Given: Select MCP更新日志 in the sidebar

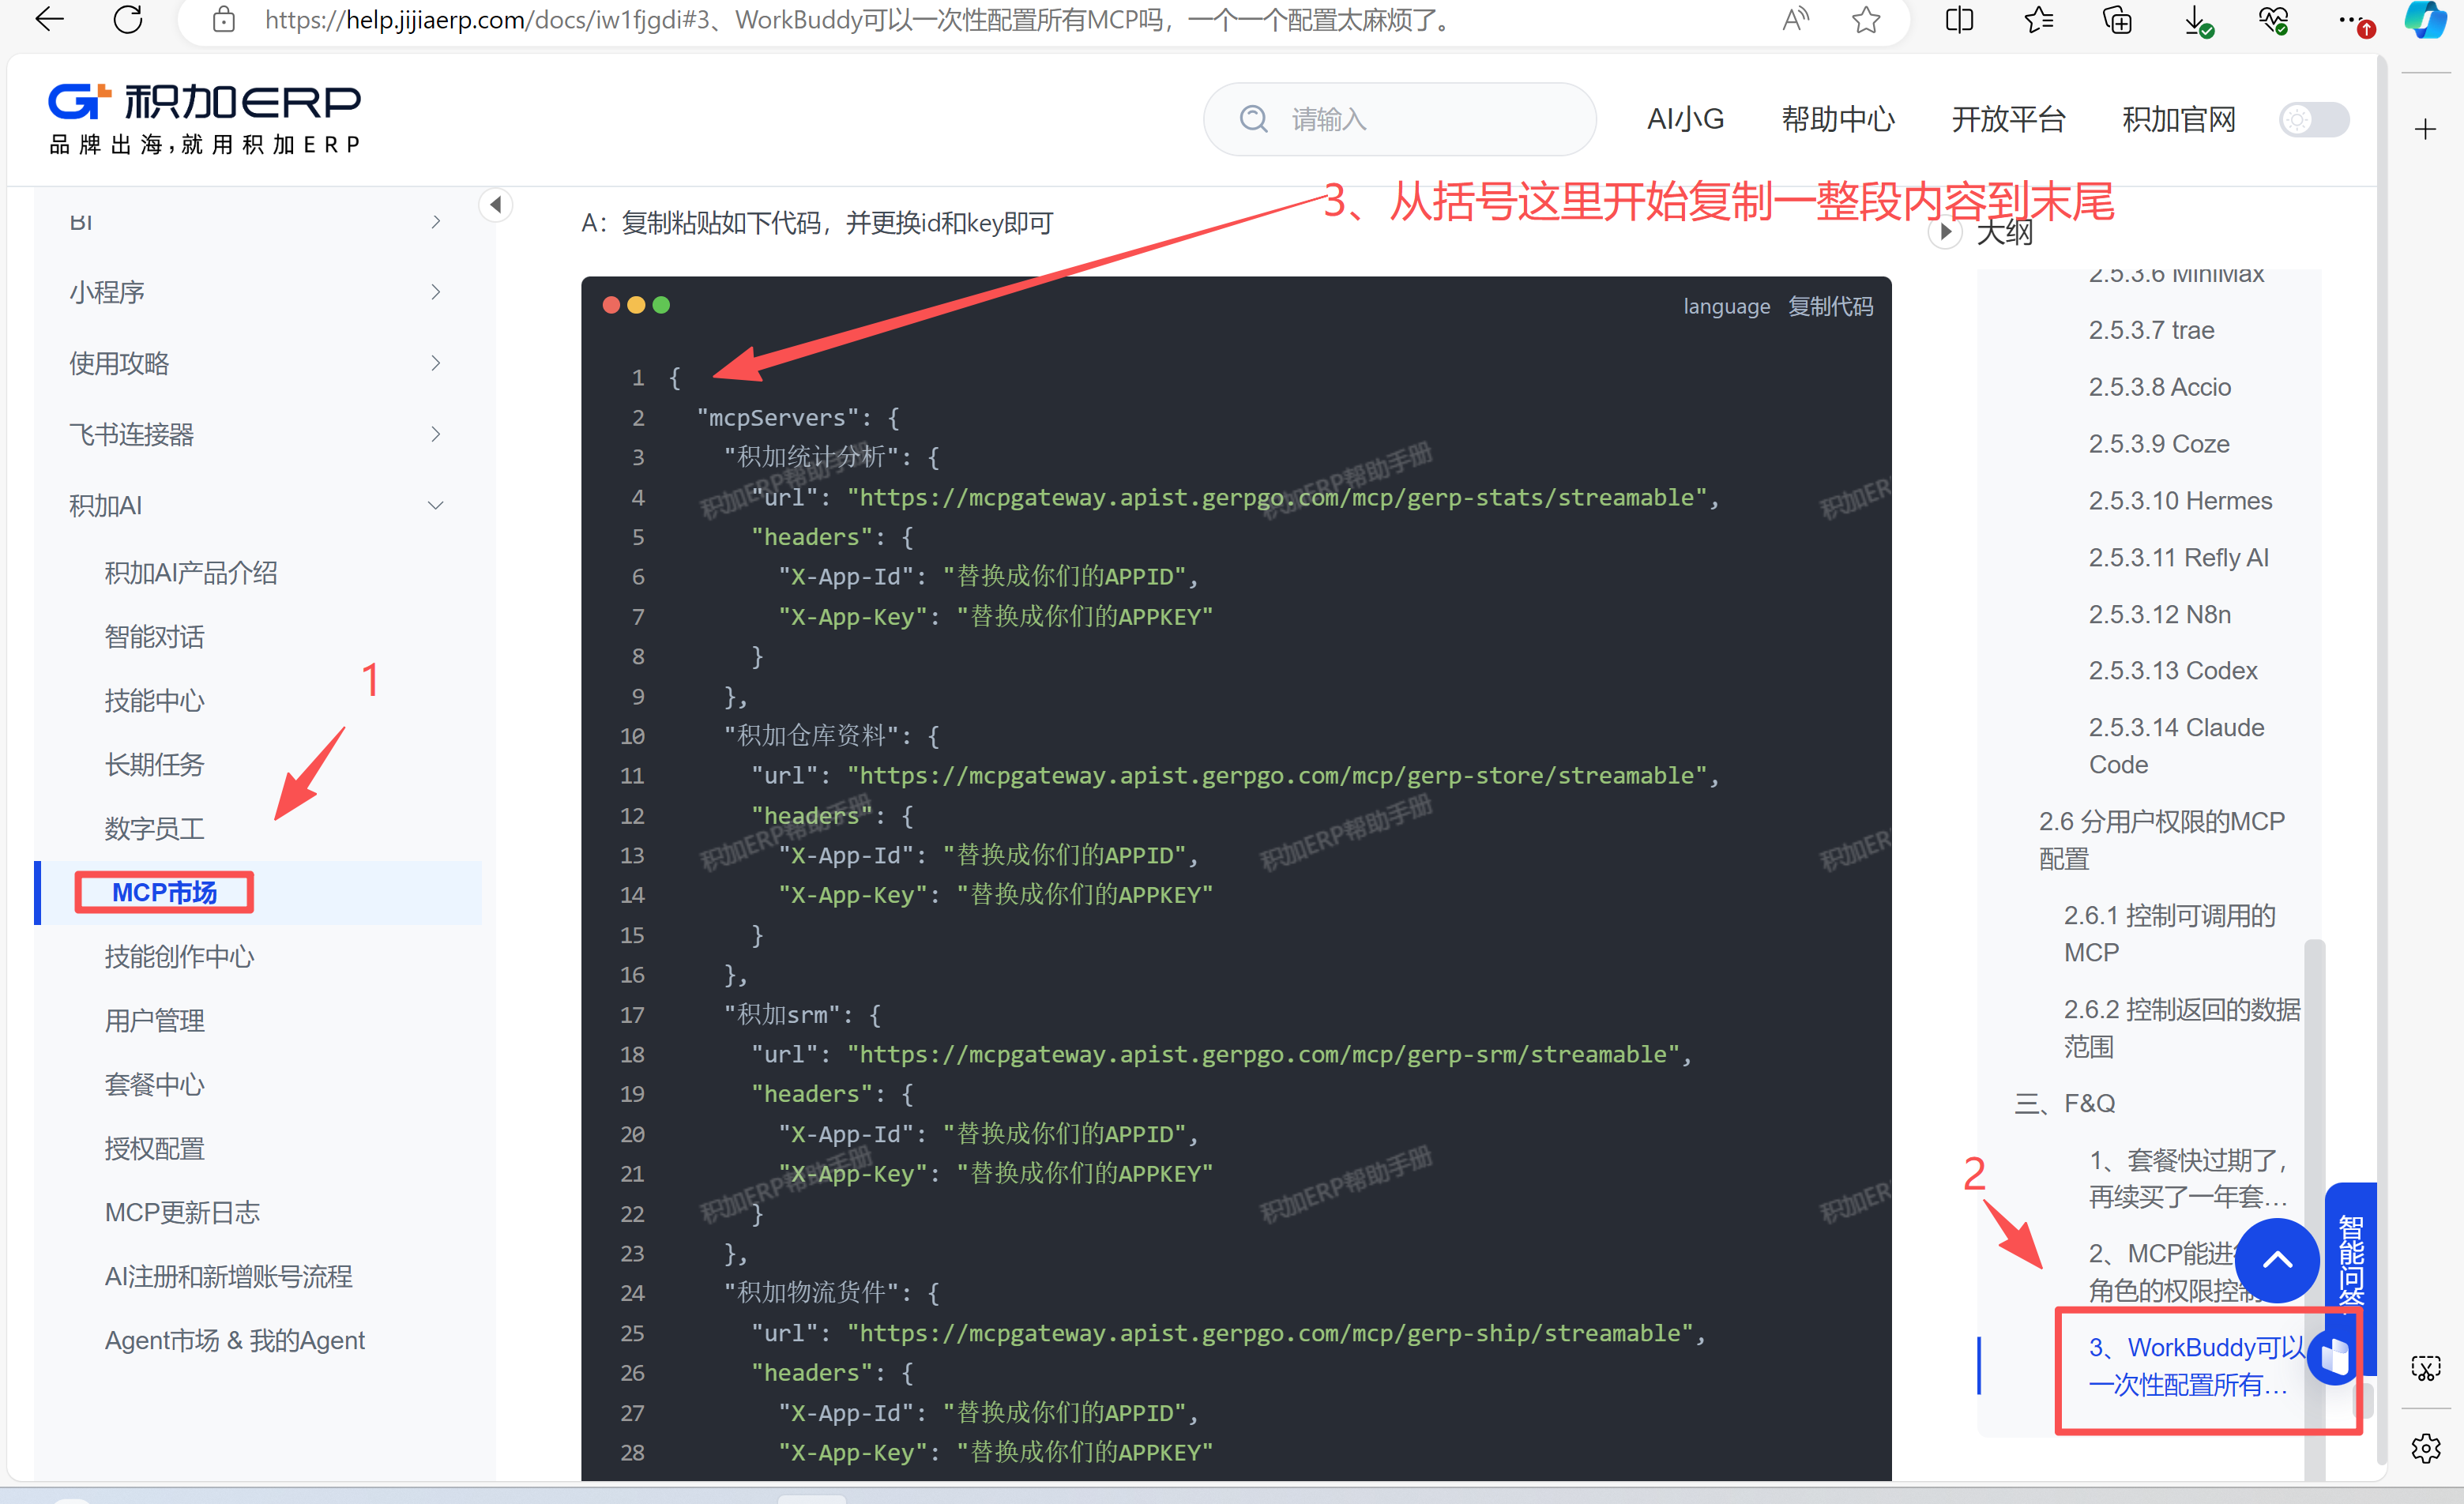Looking at the screenshot, I should tap(182, 1213).
